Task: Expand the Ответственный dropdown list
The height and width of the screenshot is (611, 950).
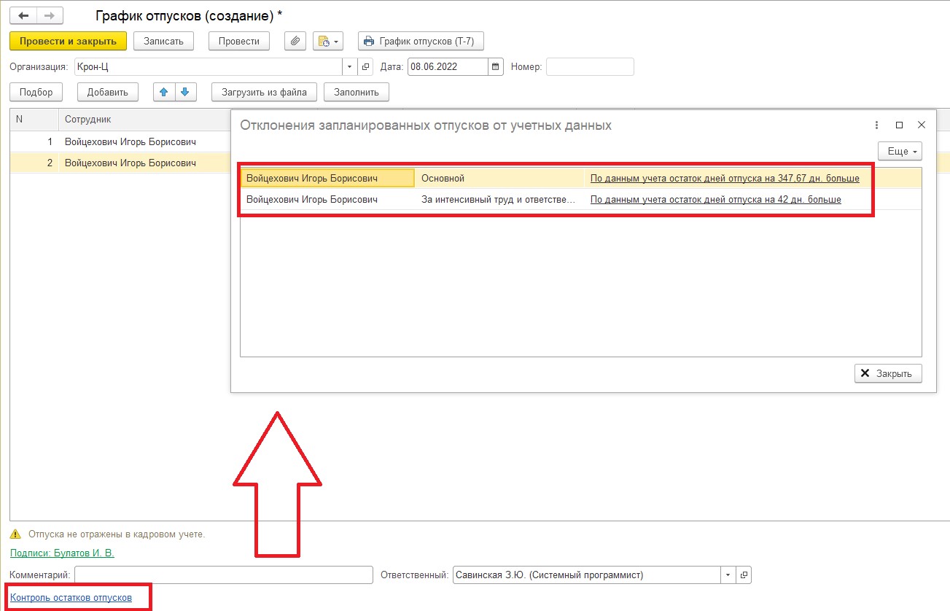Action: [x=728, y=575]
